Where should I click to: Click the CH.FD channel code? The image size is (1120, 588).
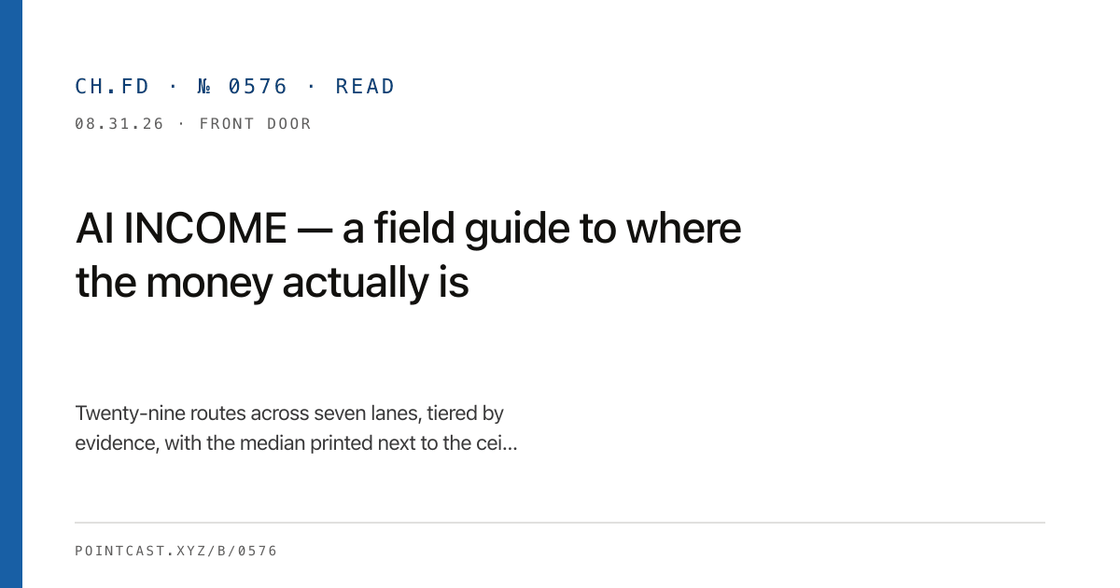(x=112, y=87)
